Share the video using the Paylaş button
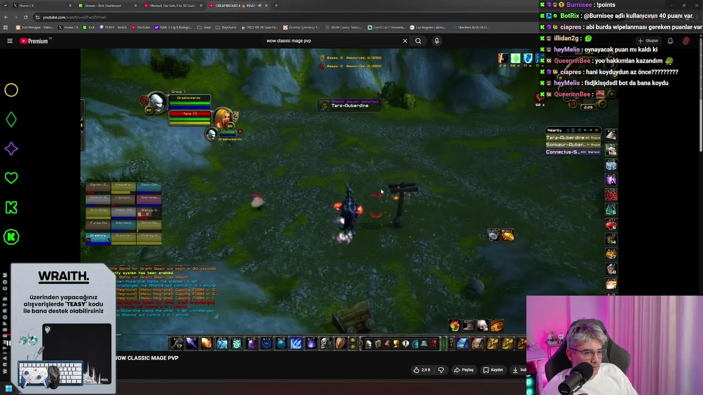The width and height of the screenshot is (703, 395). (464, 370)
